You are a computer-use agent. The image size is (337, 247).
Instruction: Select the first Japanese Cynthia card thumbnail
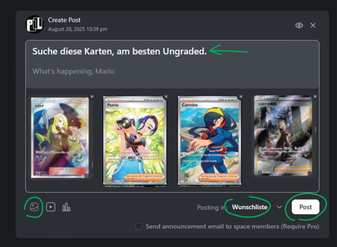tap(60, 138)
